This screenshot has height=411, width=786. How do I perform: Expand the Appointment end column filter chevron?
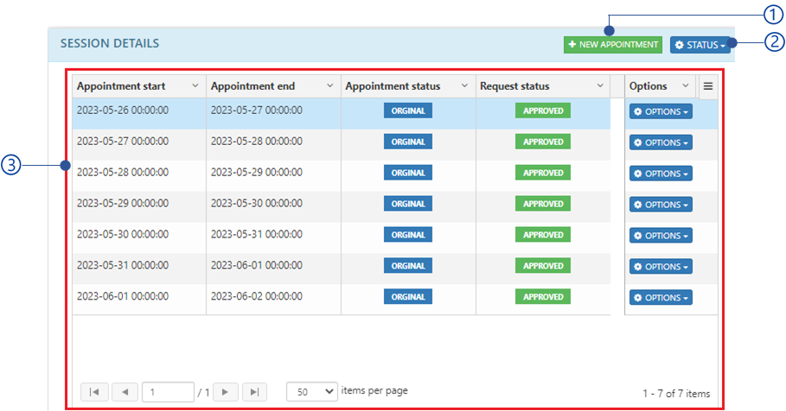pyautogui.click(x=329, y=85)
